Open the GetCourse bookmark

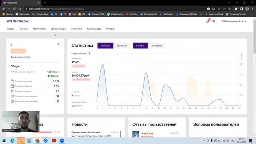point(166,14)
